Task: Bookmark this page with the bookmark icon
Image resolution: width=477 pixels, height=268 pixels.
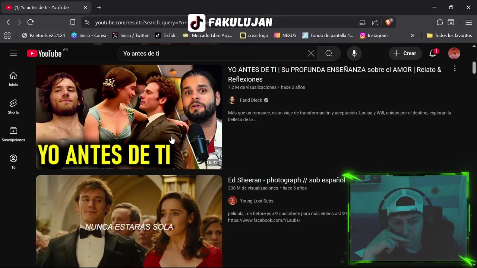Action: [73, 22]
